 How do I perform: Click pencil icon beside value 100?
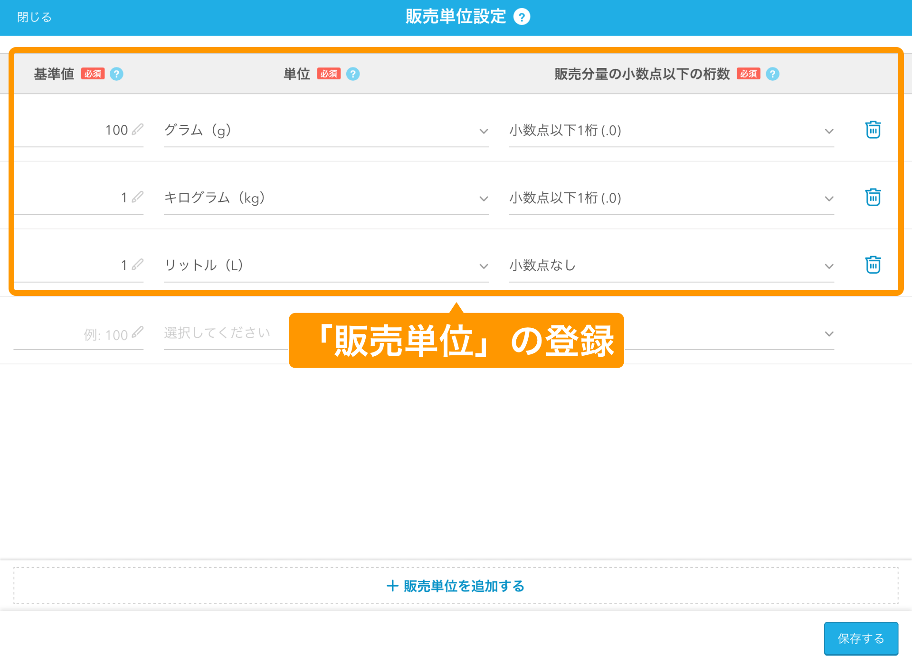[137, 129]
